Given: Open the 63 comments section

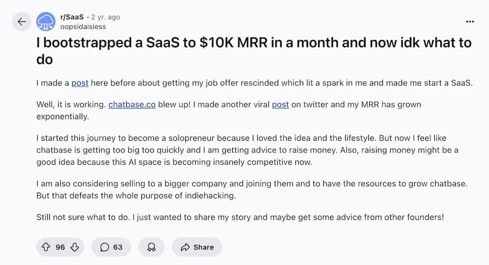Looking at the screenshot, I should 111,247.
